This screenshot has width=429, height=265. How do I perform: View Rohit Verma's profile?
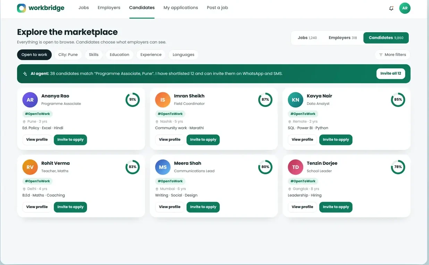point(37,207)
